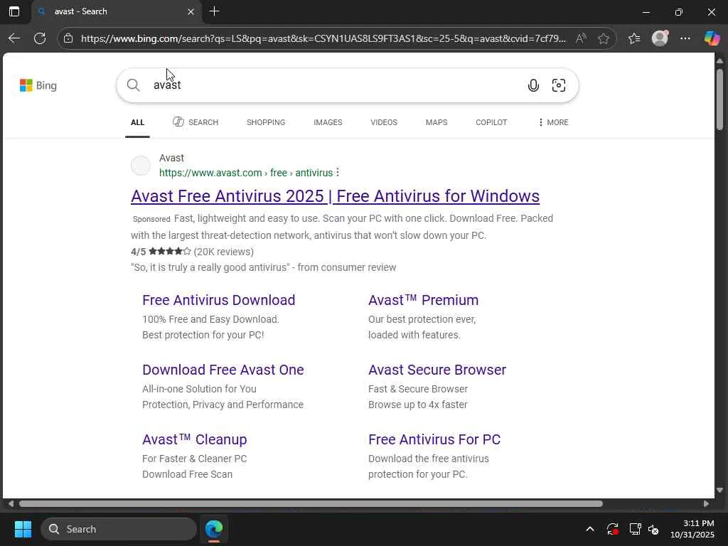Open the Avast Secure Browser link
This screenshot has width=728, height=546.
pyautogui.click(x=437, y=370)
